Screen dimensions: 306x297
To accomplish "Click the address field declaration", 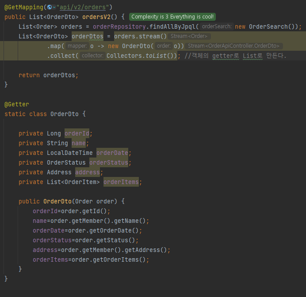I will point(88,173).
